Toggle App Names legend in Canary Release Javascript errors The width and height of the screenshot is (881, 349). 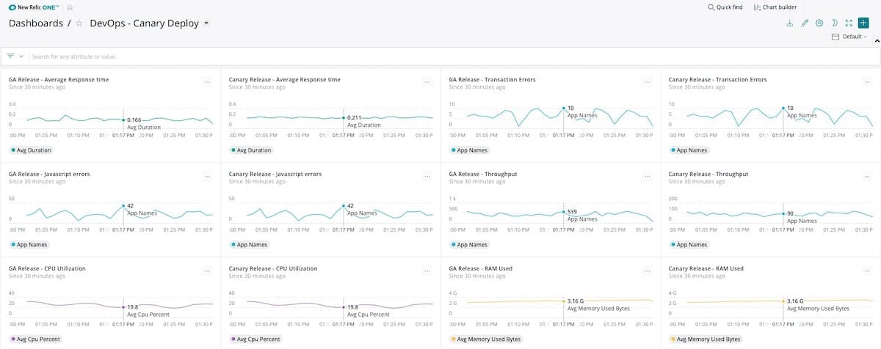pyautogui.click(x=249, y=245)
